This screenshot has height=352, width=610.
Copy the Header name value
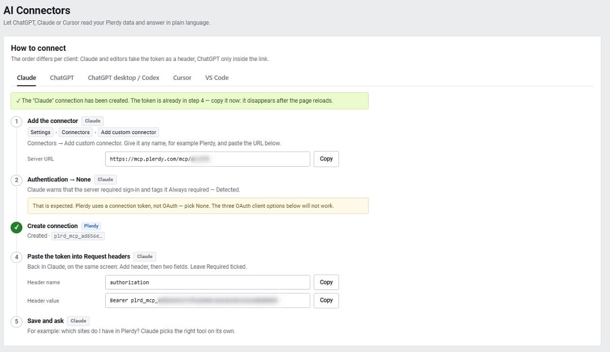(x=326, y=282)
